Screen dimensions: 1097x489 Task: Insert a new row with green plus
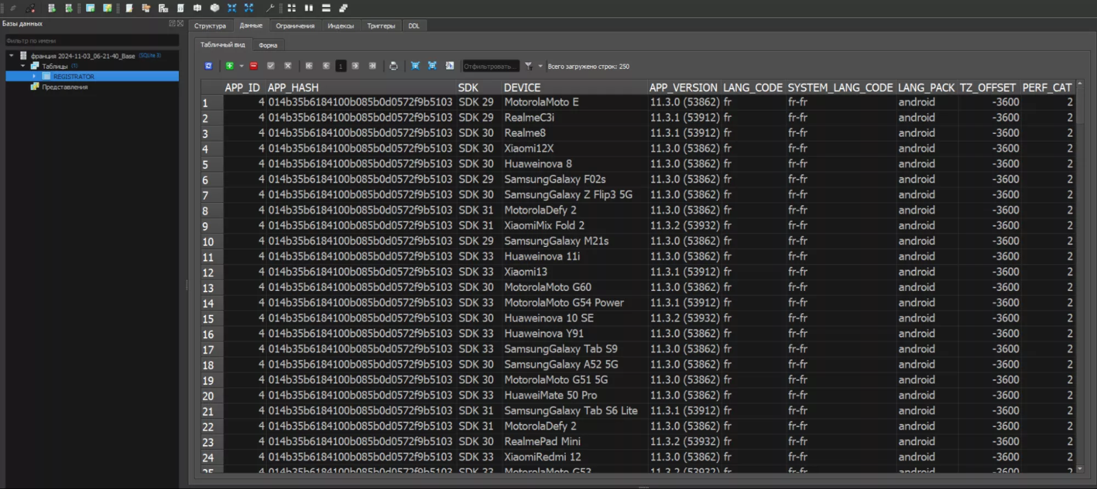pos(230,66)
